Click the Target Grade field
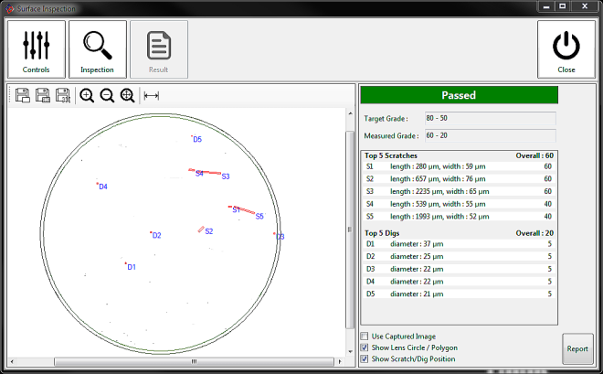 click(x=490, y=119)
